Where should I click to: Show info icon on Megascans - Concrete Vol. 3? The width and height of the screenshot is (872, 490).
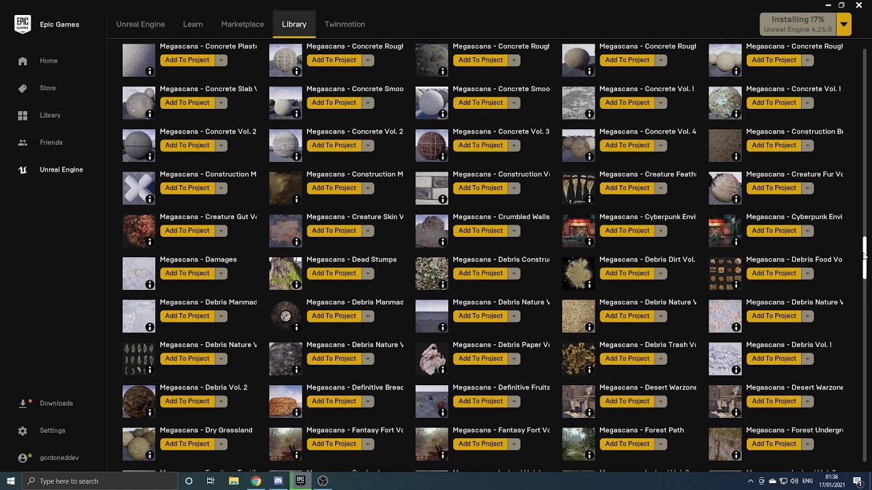pyautogui.click(x=442, y=156)
